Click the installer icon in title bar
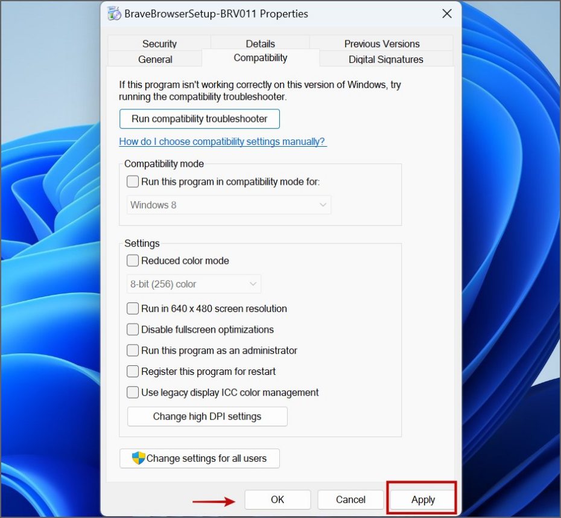 tap(113, 13)
